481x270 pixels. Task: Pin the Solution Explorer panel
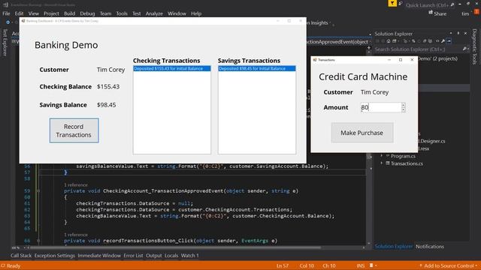(x=458, y=33)
